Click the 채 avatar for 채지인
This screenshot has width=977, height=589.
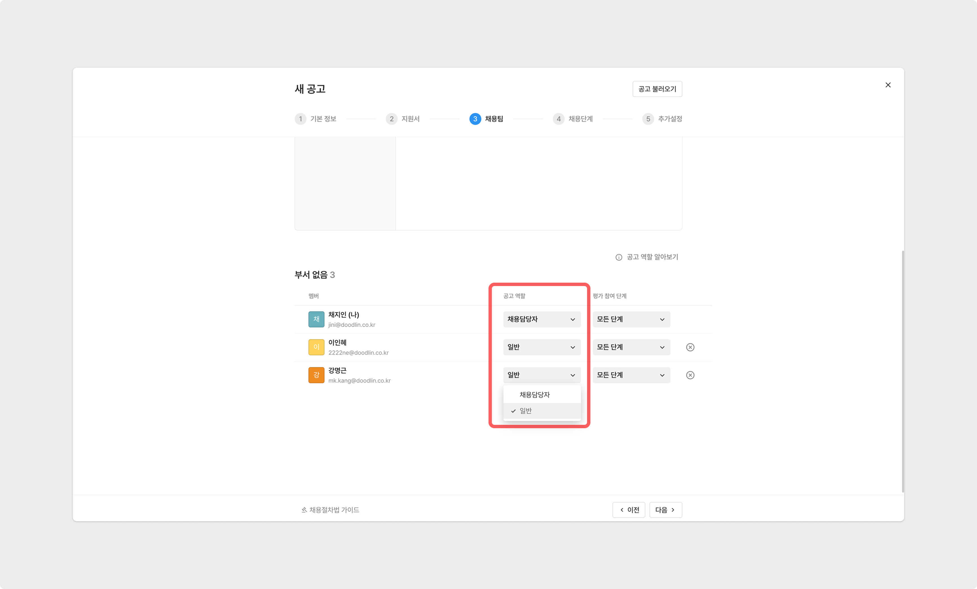pyautogui.click(x=316, y=319)
